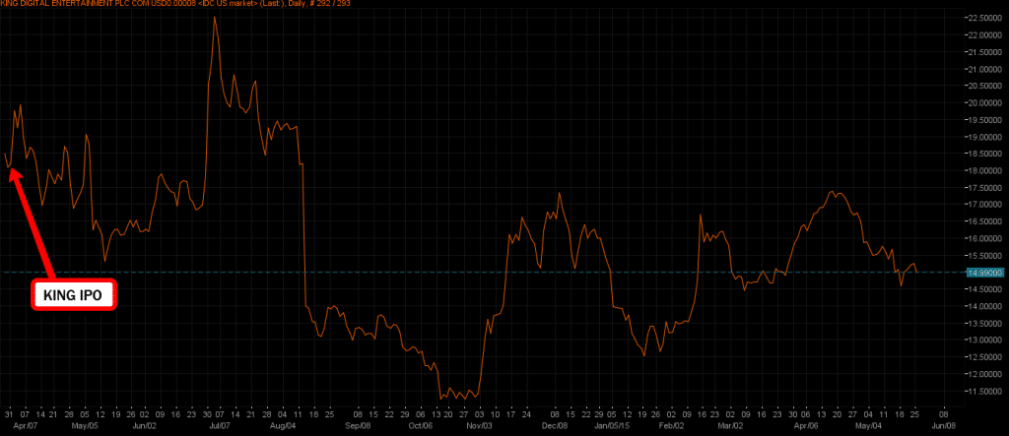Click the 11.50000 price axis label
Screen dimensions: 1009x436
tap(984, 391)
